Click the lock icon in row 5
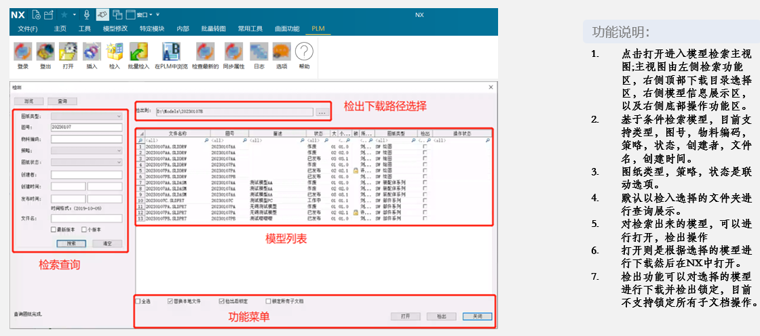This screenshot has height=336, width=760. pyautogui.click(x=356, y=171)
